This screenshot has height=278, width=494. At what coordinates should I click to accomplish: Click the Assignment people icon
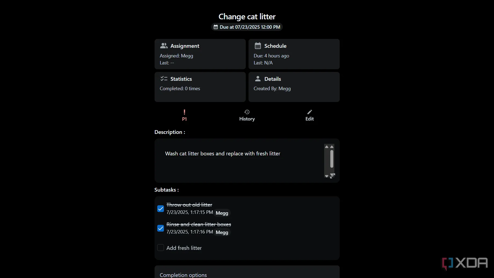pos(164,46)
